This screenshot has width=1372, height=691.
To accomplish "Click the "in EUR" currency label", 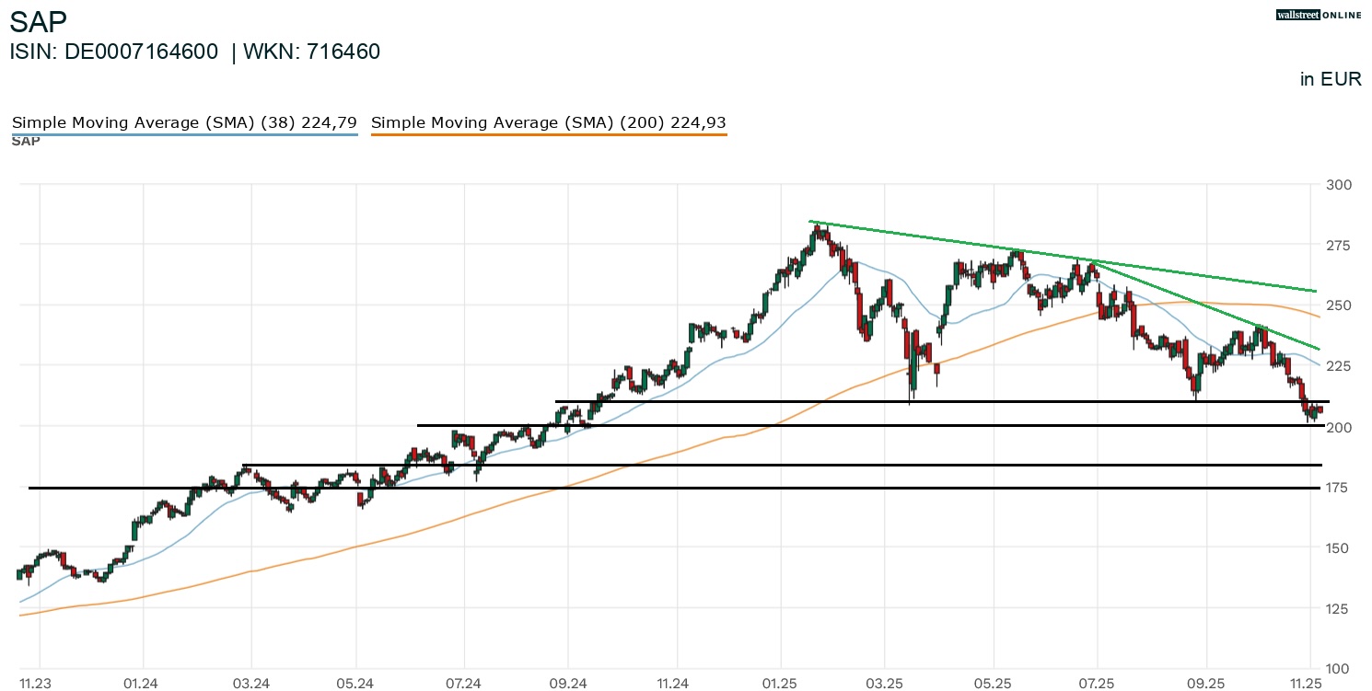I will [x=1331, y=79].
